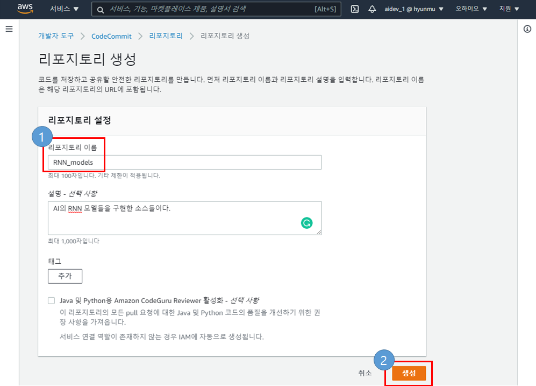Click the 생성 create button

coord(409,373)
